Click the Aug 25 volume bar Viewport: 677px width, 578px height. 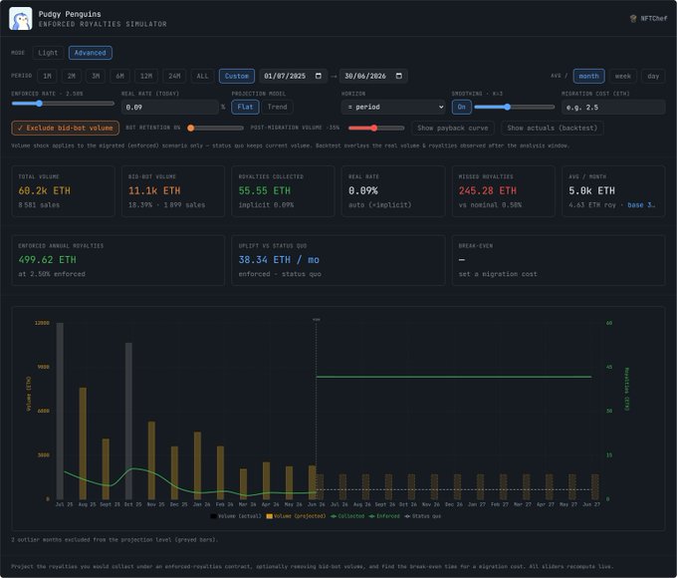coord(83,443)
